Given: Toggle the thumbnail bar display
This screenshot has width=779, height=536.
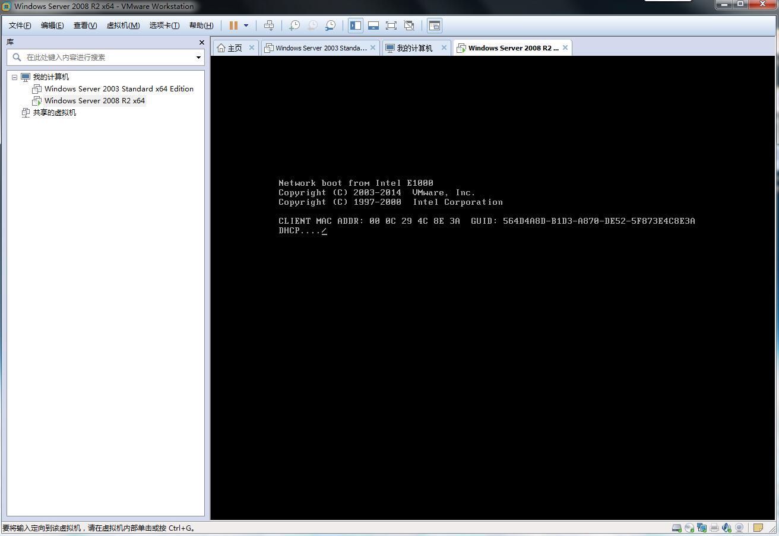Looking at the screenshot, I should pos(373,26).
